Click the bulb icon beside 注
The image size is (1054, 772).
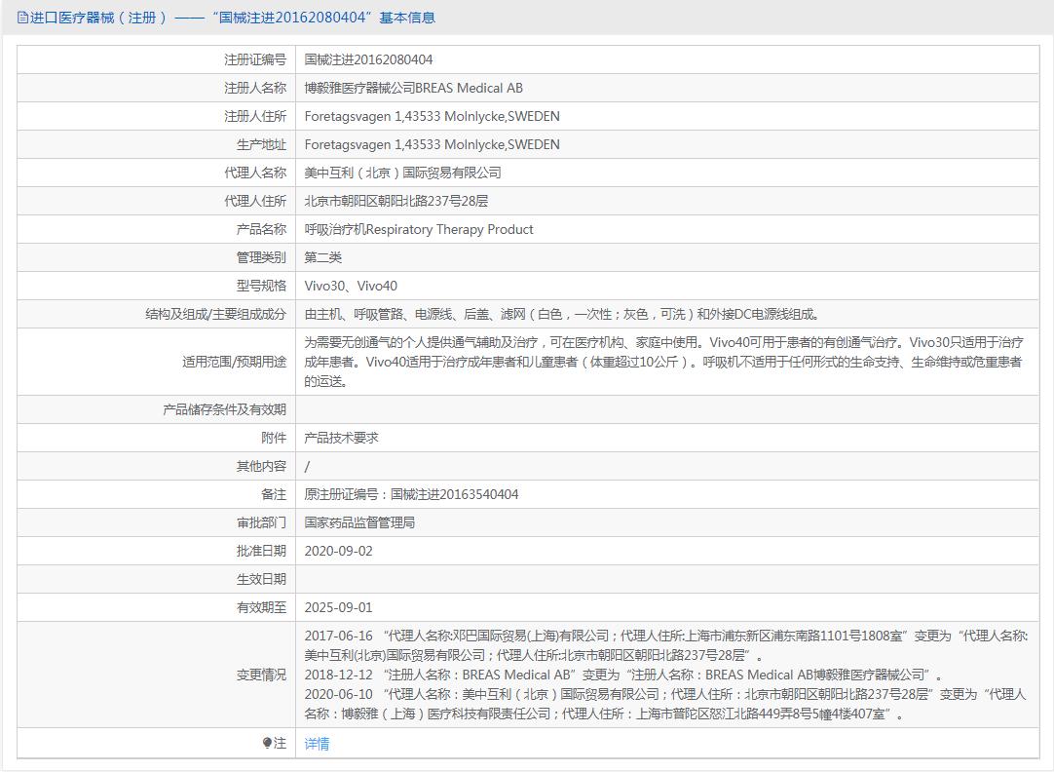tap(267, 743)
